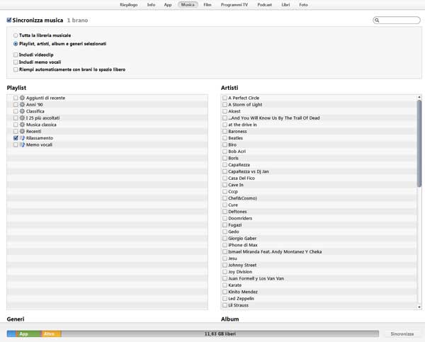This screenshot has width=425, height=342.
Task: Click the smart playlist gear beside Classifica
Action: (x=22, y=111)
